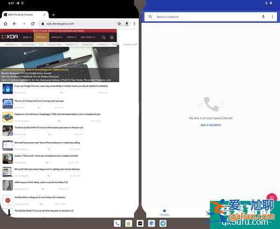This screenshot has height=229, width=280.
Task: Start voice search with microphone icon
Action: (263, 17)
